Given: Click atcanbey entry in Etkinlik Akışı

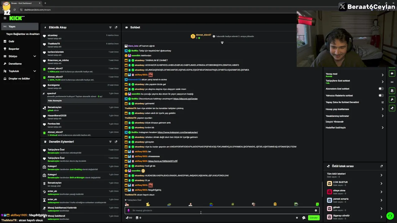Looking at the screenshot, I should pyautogui.click(x=81, y=37).
